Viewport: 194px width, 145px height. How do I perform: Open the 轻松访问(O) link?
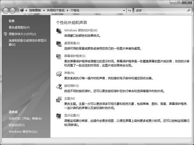point(17,125)
